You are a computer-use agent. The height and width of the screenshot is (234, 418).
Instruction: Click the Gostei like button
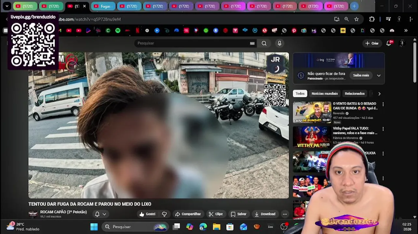click(x=148, y=214)
